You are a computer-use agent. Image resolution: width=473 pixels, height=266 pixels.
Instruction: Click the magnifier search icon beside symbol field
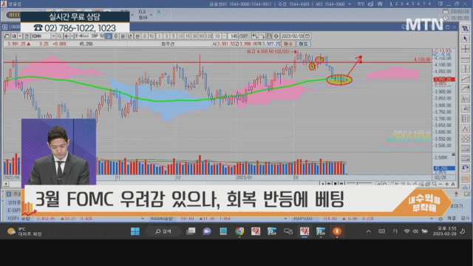point(59,36)
